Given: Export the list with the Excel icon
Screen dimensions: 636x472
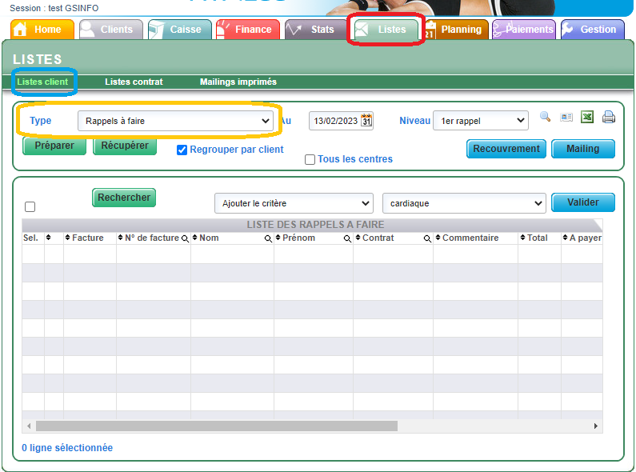Looking at the screenshot, I should point(587,117).
